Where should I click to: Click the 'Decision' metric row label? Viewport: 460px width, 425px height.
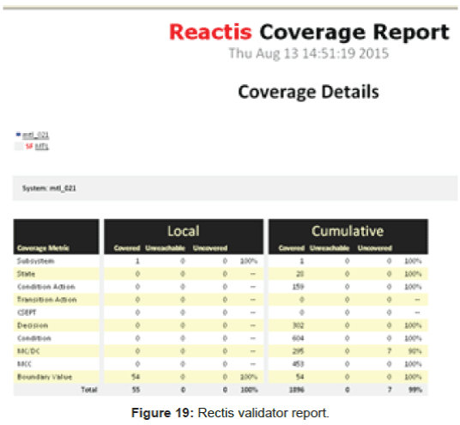click(x=33, y=325)
